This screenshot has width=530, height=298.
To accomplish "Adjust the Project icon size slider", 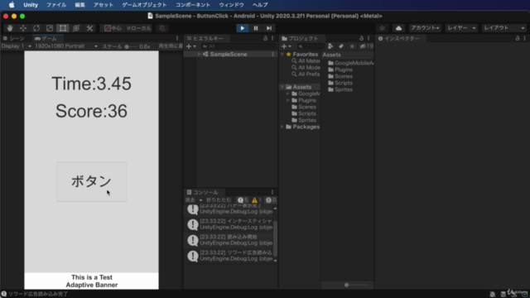I will click(x=347, y=285).
